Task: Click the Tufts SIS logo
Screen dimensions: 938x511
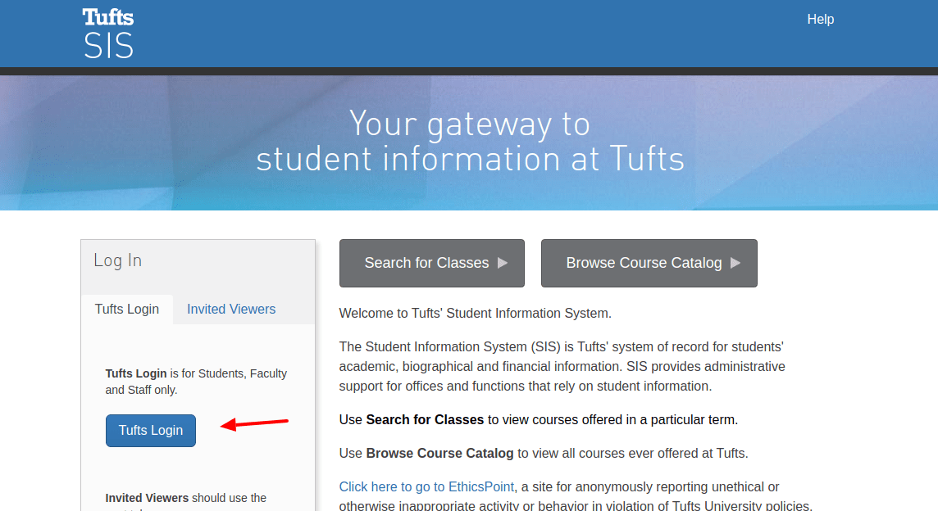Action: (107, 33)
